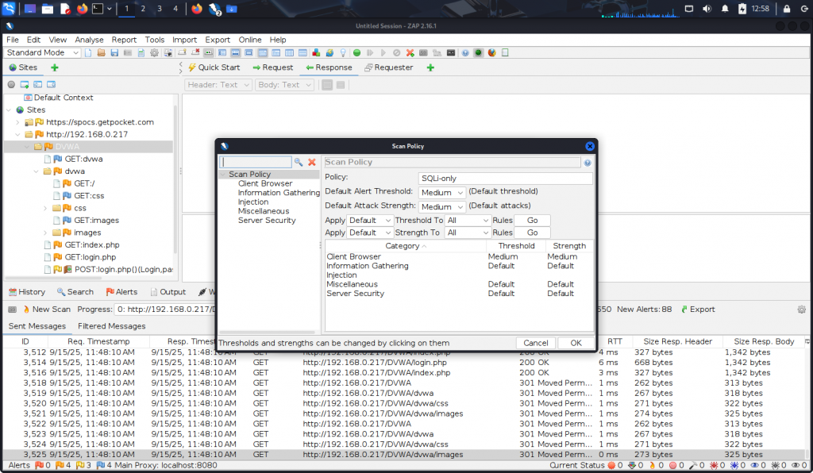The width and height of the screenshot is (813, 473).
Task: Open the Default Alert Threshold Medium dropdown
Action: 441,192
